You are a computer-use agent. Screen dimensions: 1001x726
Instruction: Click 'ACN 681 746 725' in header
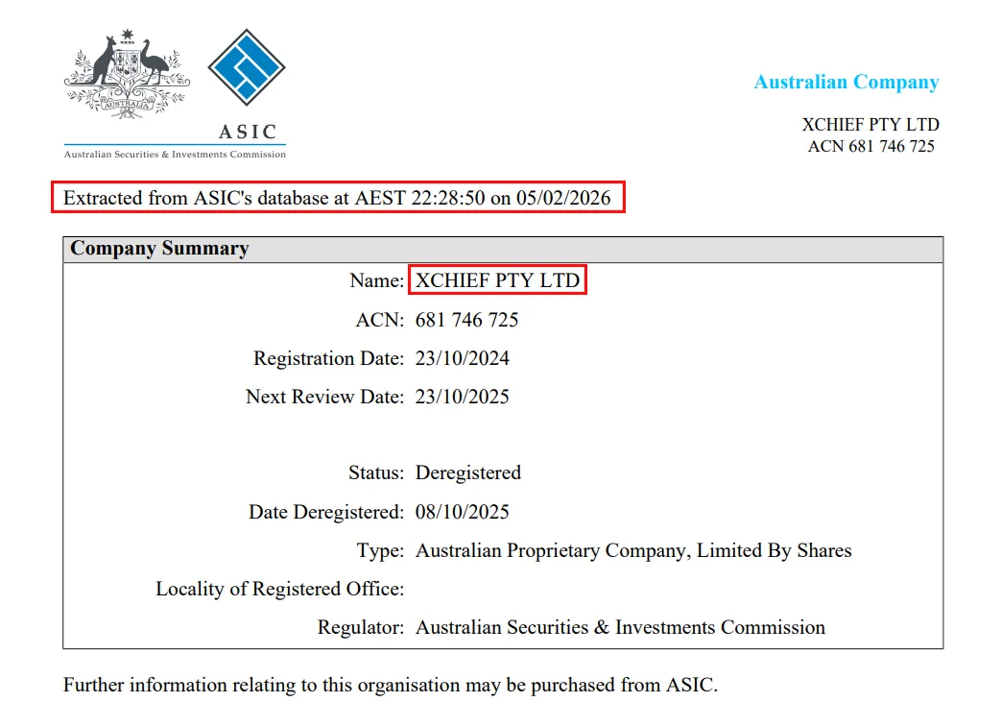pos(870,146)
